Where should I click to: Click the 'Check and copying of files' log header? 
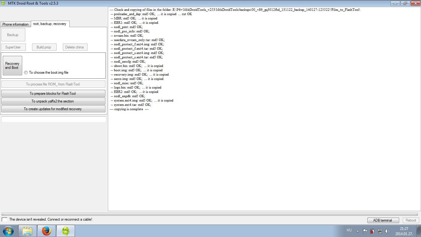pos(235,10)
